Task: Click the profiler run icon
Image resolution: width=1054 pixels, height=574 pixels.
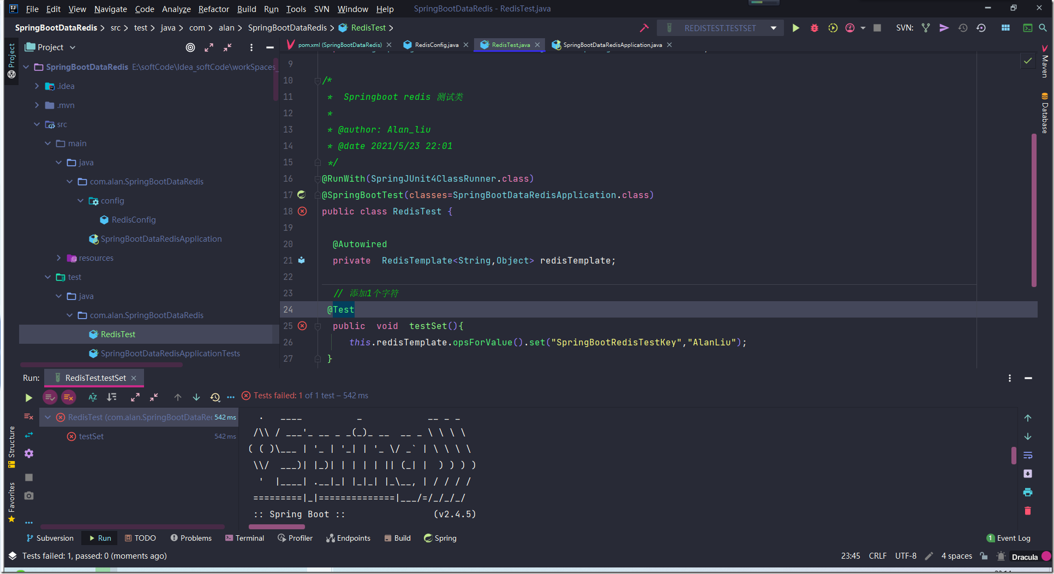Action: [850, 28]
